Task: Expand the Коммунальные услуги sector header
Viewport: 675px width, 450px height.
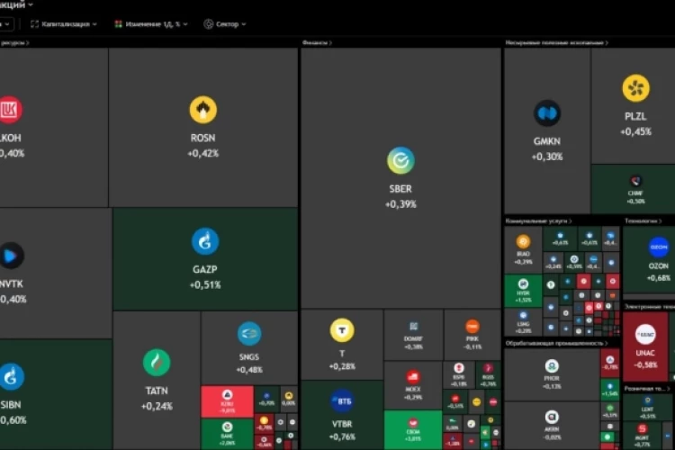Action: tap(538, 220)
